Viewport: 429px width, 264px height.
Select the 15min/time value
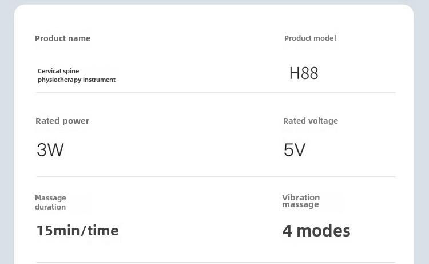point(78,231)
